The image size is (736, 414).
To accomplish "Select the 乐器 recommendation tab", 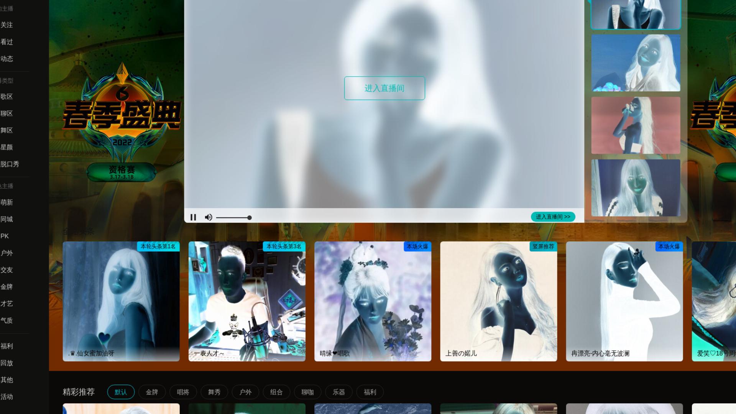I will point(339,392).
